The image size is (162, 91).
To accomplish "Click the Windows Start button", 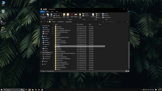I will pyautogui.click(x=2, y=90).
